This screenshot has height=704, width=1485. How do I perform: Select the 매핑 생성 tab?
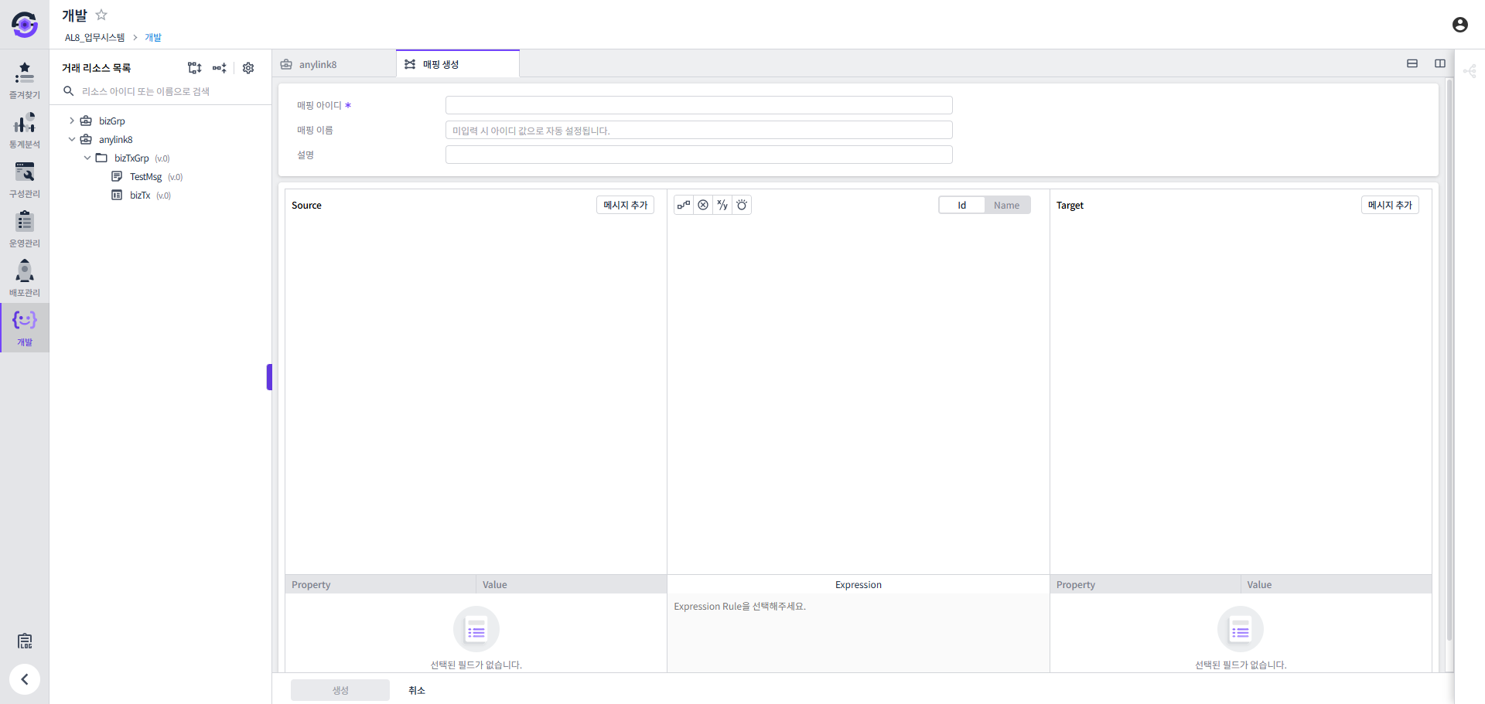(x=458, y=64)
